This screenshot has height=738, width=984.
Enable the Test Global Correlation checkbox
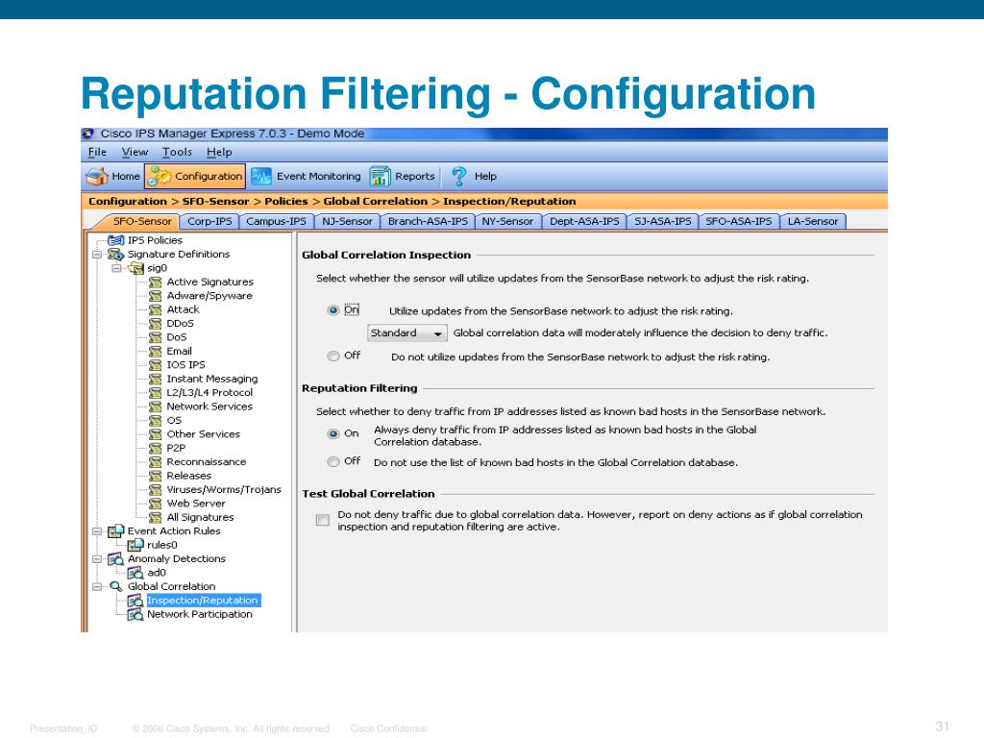point(323,520)
